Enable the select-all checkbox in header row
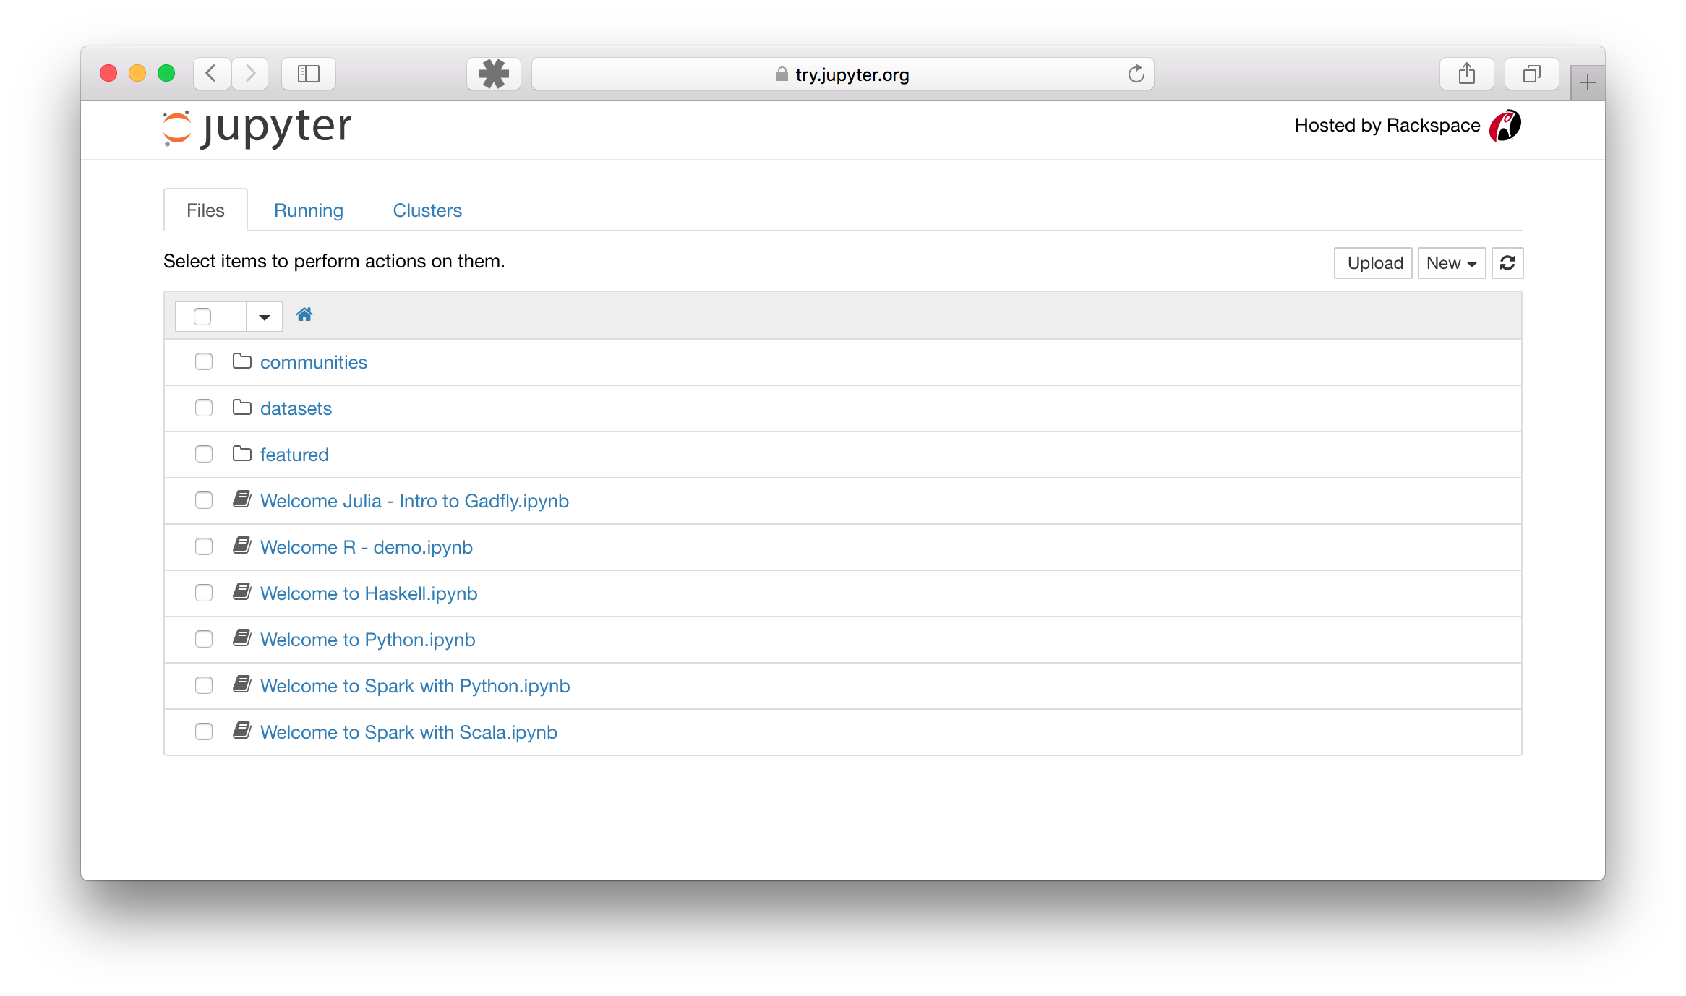This screenshot has height=996, width=1686. click(x=202, y=315)
